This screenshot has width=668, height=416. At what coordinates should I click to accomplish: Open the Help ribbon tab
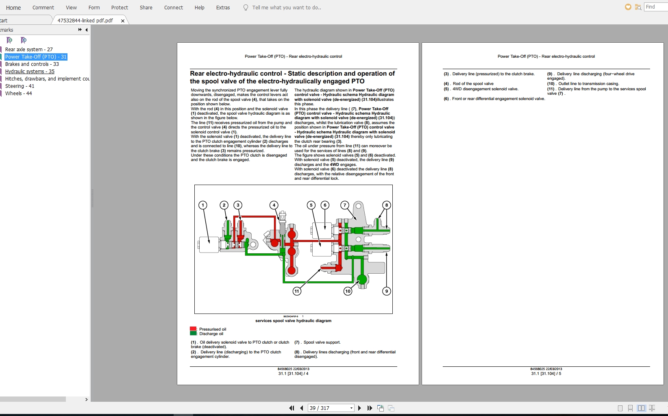[199, 7]
